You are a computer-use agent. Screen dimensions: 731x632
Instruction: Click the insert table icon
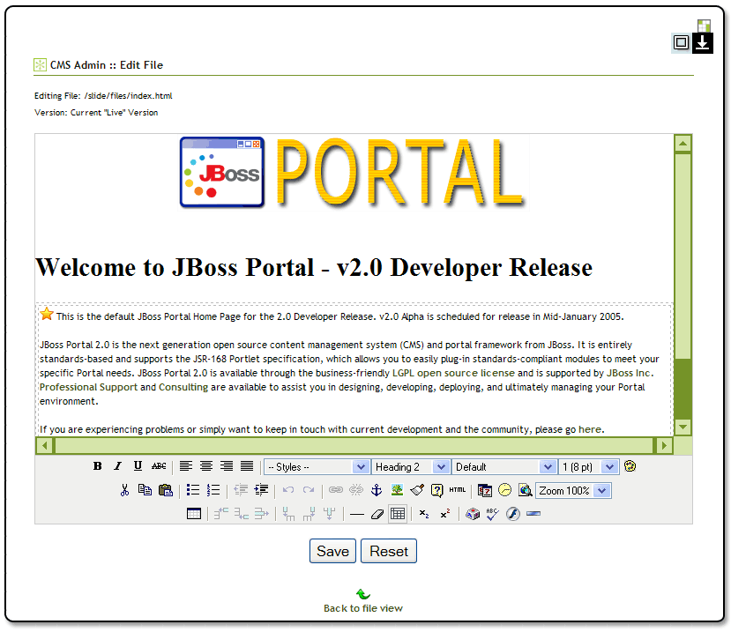pyautogui.click(x=194, y=514)
